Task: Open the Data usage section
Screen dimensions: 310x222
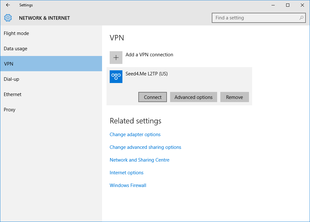Action: 15,48
